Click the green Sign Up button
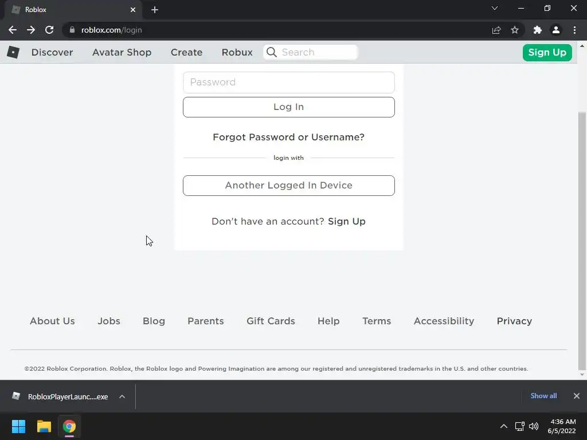 coord(547,52)
